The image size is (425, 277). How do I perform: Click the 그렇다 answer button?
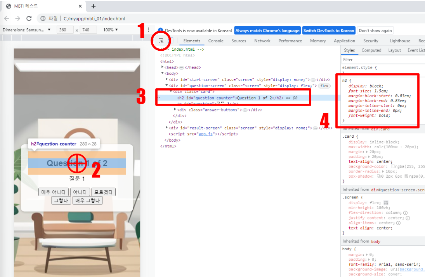pos(61,200)
